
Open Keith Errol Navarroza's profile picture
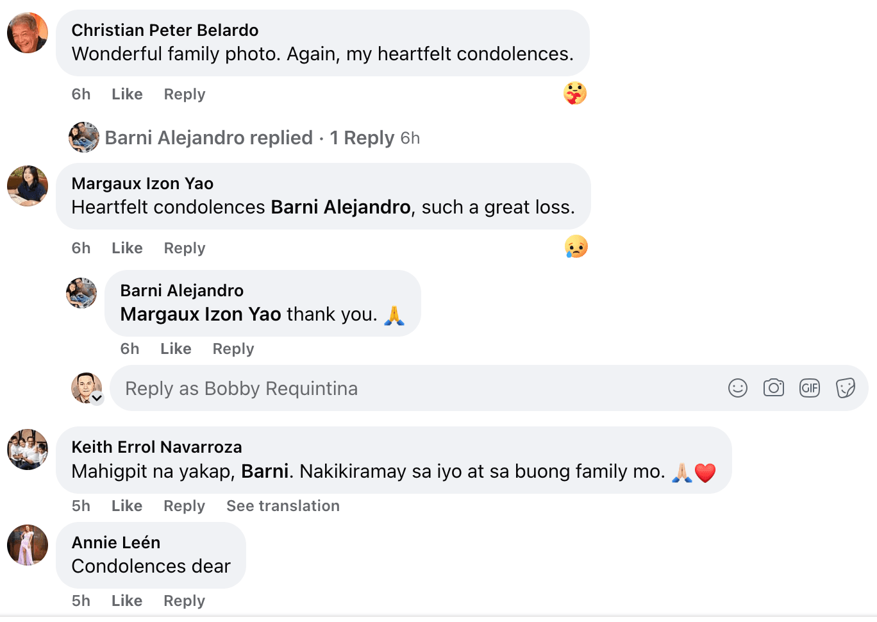pyautogui.click(x=28, y=450)
